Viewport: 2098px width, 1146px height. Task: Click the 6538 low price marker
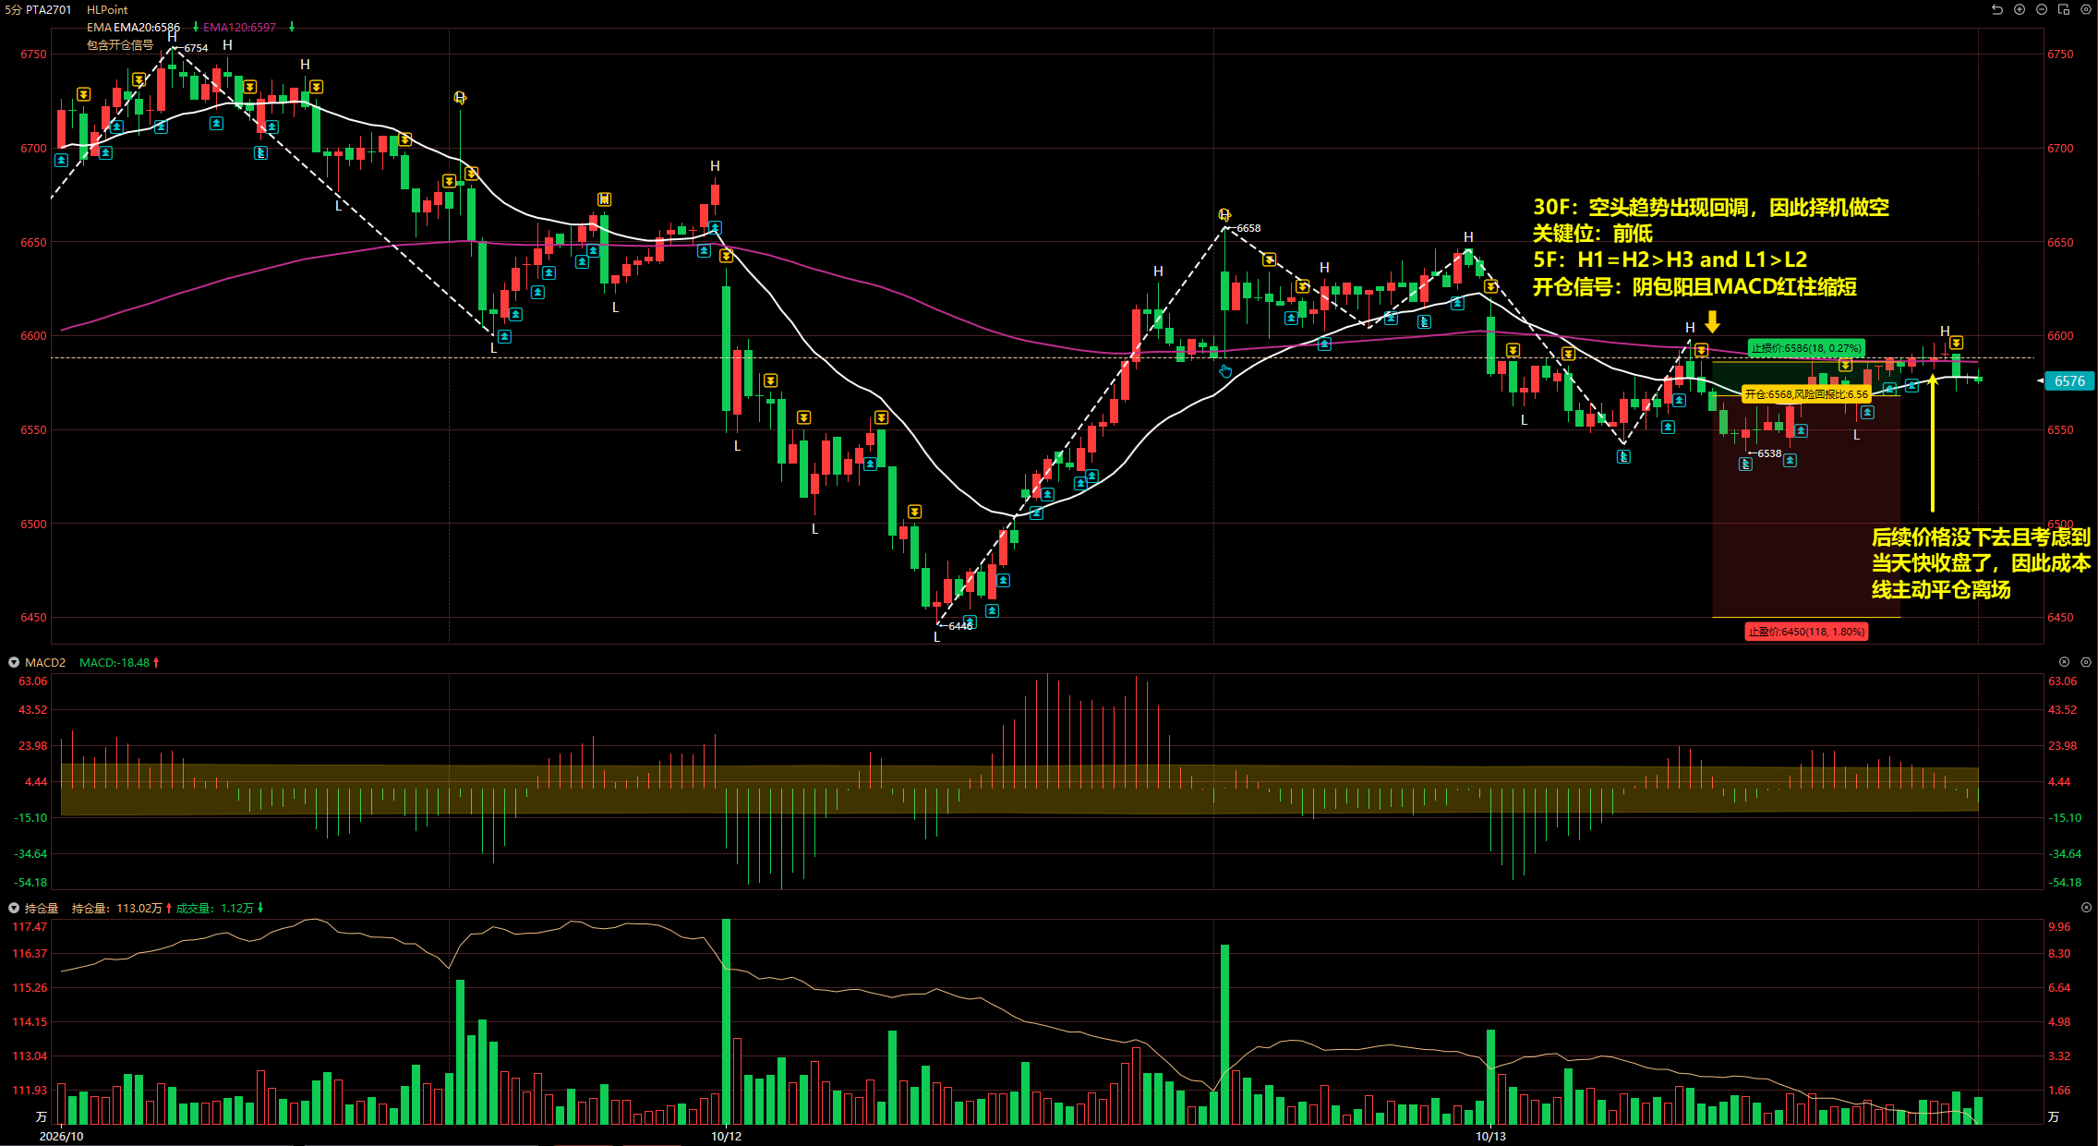1769,453
